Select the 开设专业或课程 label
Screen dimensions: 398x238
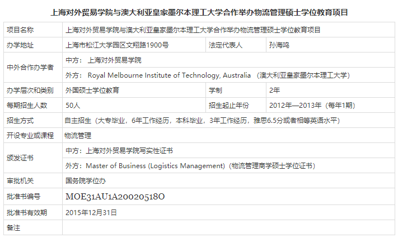coord(30,136)
